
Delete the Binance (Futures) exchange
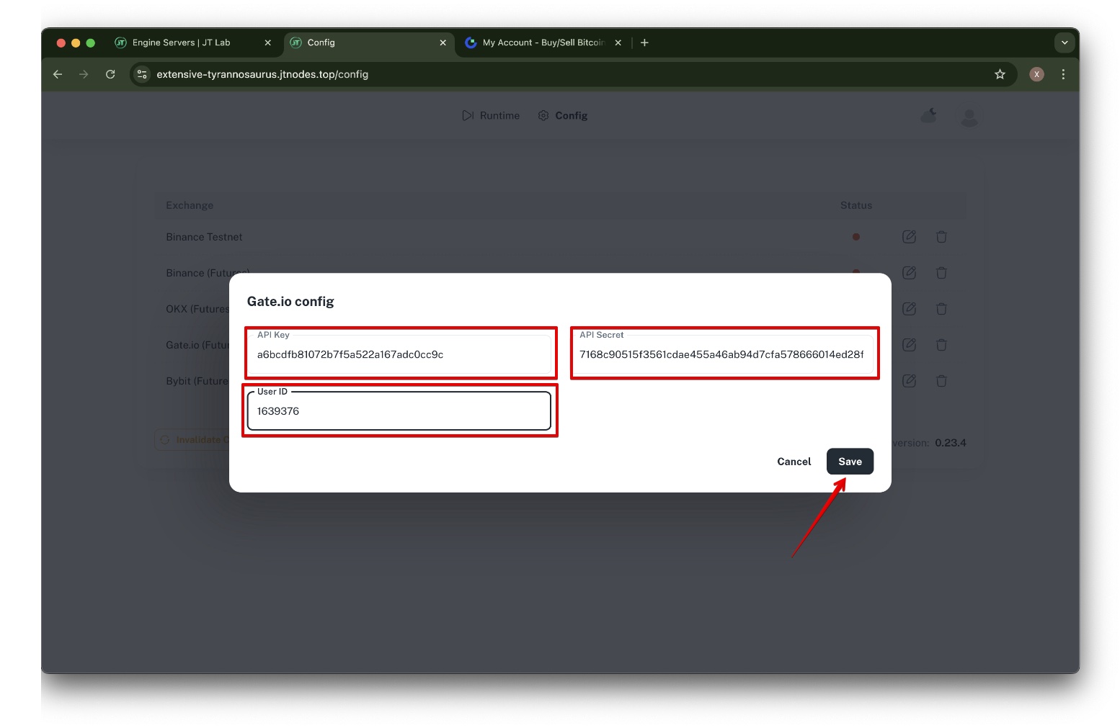pyautogui.click(x=941, y=273)
